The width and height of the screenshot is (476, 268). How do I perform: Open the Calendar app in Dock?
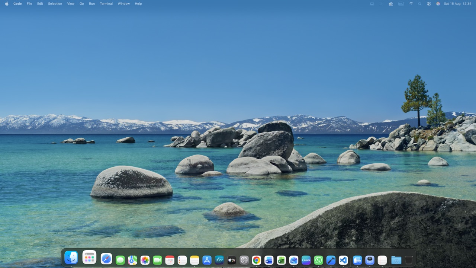click(170, 260)
